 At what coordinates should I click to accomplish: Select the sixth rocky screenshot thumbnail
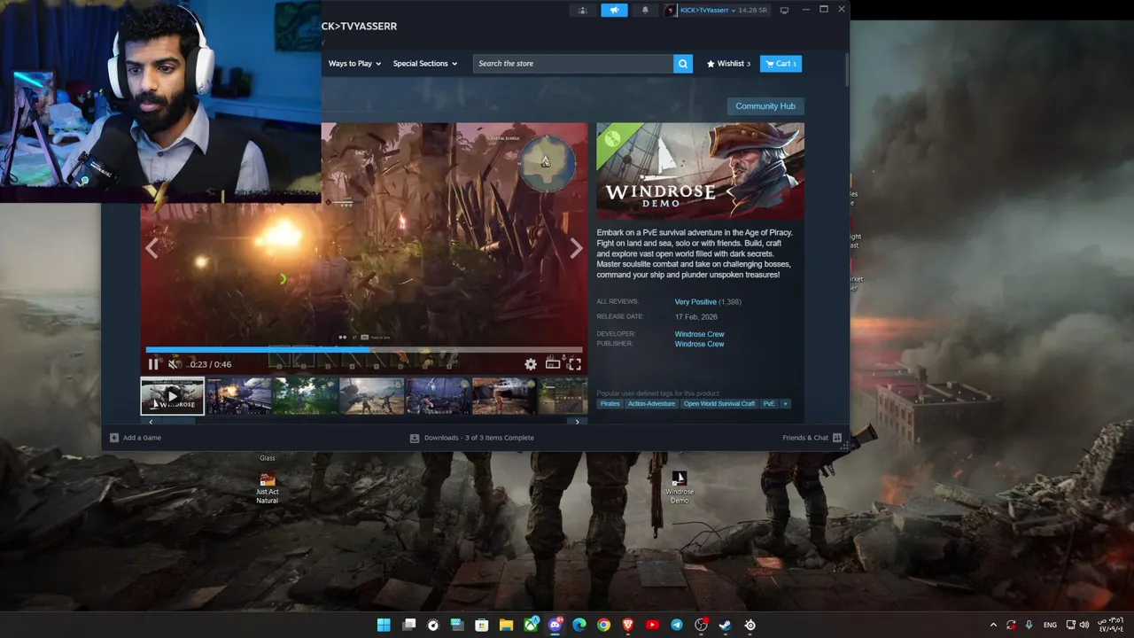pyautogui.click(x=504, y=396)
